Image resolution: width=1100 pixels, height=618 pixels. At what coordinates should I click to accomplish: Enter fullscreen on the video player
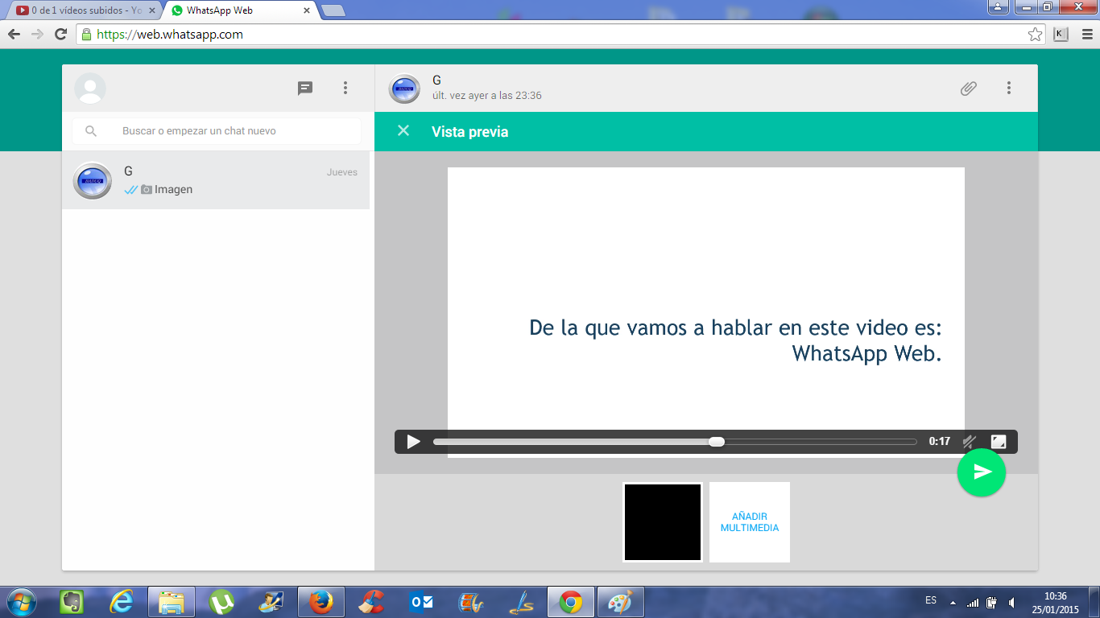[999, 442]
